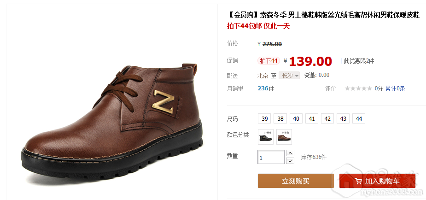Image resolution: width=426 pixels, height=200 pixels.
Task: Decrease quantity with the down arrow
Action: pos(291,161)
